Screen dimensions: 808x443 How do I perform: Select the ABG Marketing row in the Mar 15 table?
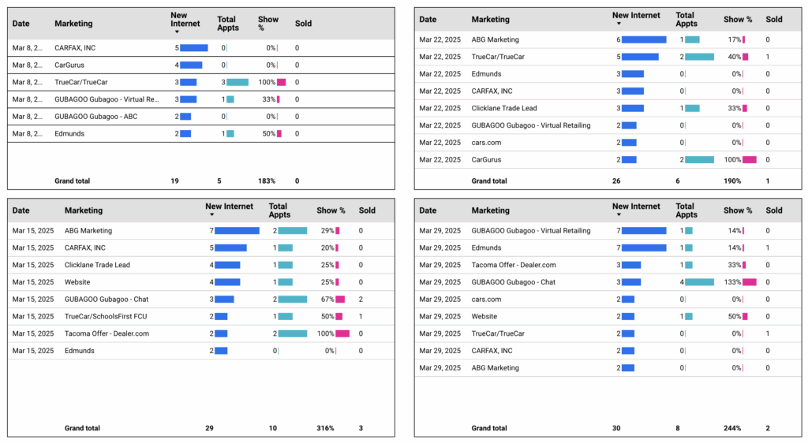point(88,231)
